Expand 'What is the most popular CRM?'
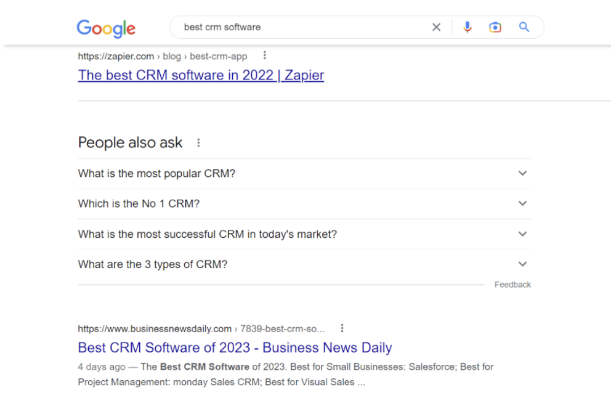Screen dimensions: 611x403 click(x=522, y=173)
